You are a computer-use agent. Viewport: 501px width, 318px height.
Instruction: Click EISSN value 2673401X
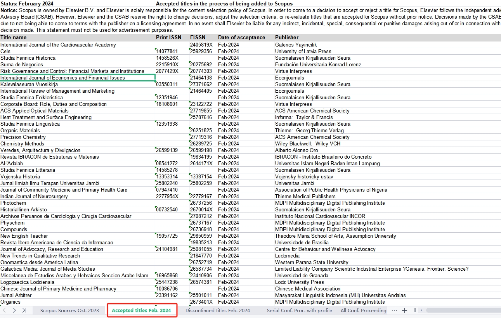[x=203, y=302]
